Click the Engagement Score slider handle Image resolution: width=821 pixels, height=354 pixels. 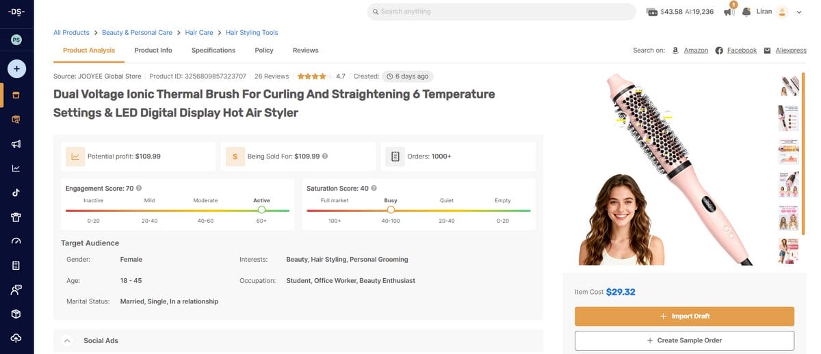[x=261, y=210]
